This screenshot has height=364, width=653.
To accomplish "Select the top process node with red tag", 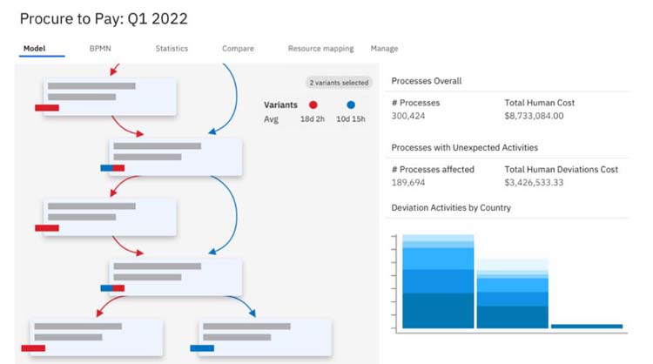I will tap(110, 97).
